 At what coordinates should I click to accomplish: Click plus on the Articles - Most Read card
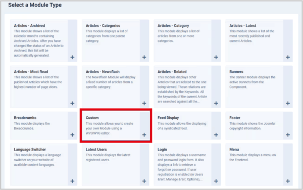(x=72, y=103)
